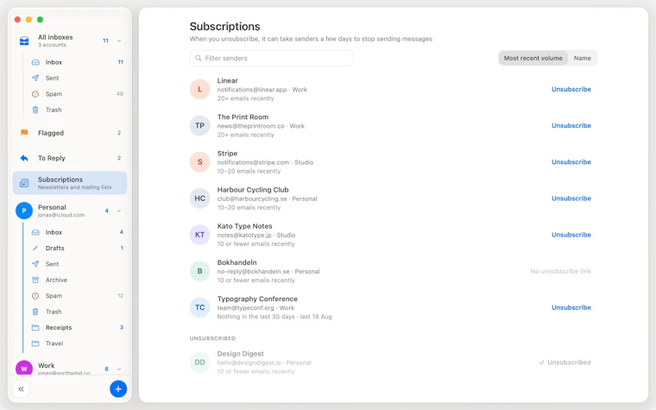
Task: Unsubscribe from Stripe
Action: (x=571, y=162)
